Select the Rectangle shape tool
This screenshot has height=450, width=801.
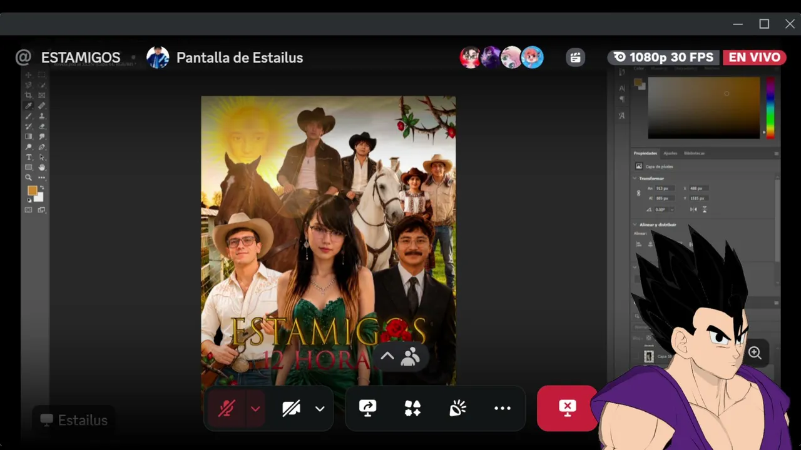pyautogui.click(x=28, y=167)
